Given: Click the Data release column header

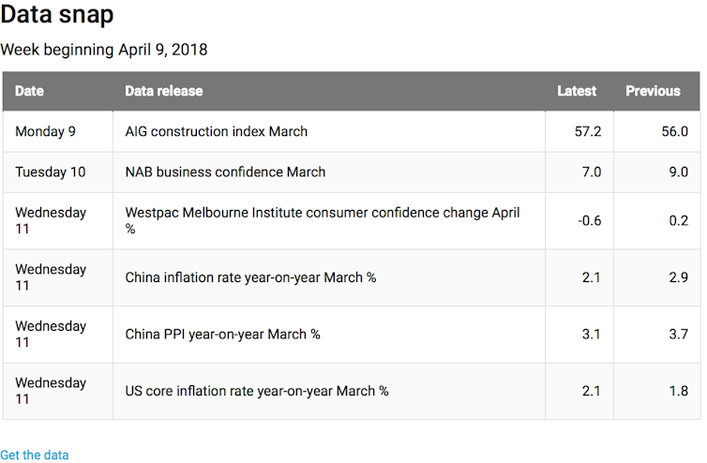Looking at the screenshot, I should pyautogui.click(x=164, y=91).
